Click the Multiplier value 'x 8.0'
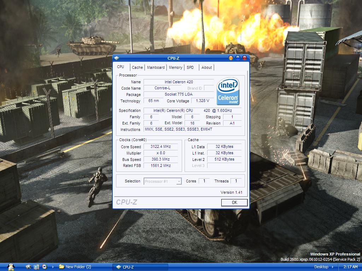The image size is (362, 271). 161,153
